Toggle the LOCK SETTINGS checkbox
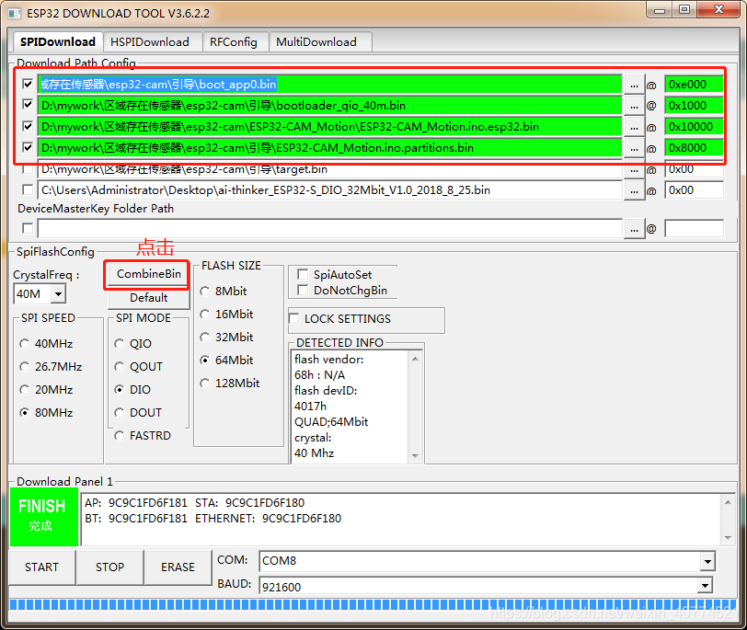 click(294, 318)
